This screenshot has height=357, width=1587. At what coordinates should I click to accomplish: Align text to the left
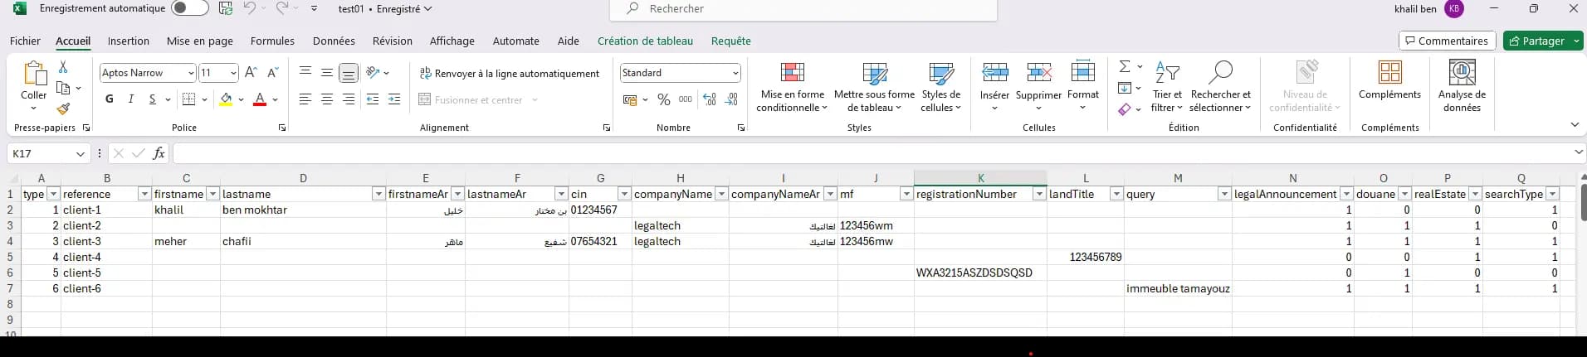(305, 99)
